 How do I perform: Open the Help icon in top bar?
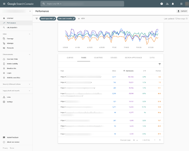tap(162, 4)
